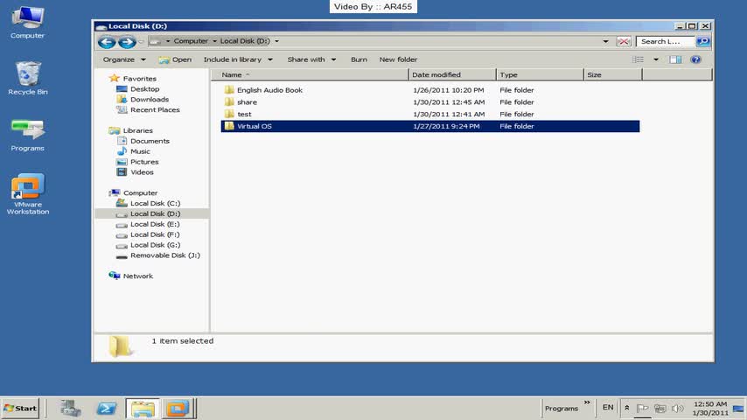747x420 pixels.
Task: Select VMware Workstation desktop shortcut
Action: (28, 194)
